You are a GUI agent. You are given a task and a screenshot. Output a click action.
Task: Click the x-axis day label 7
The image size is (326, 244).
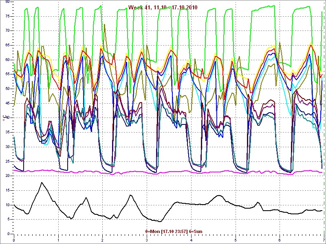click(324, 239)
